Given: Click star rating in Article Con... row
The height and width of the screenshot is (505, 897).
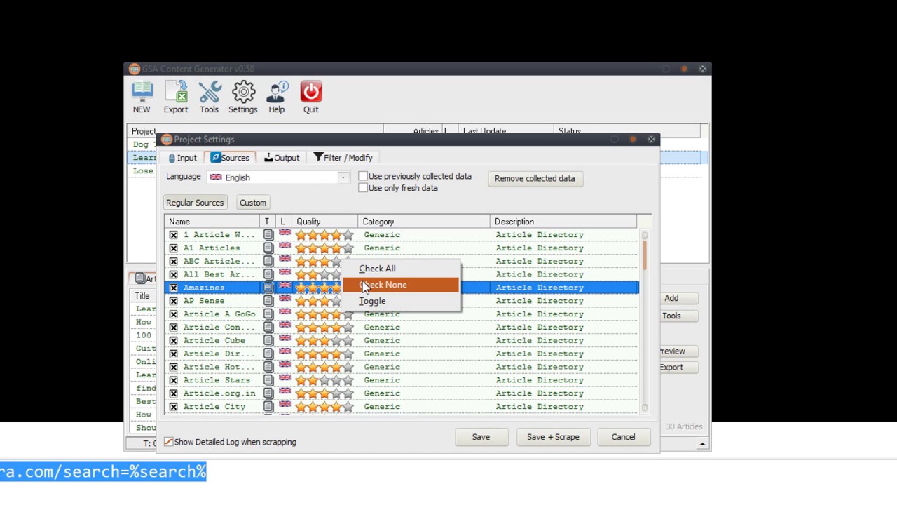Looking at the screenshot, I should point(324,328).
